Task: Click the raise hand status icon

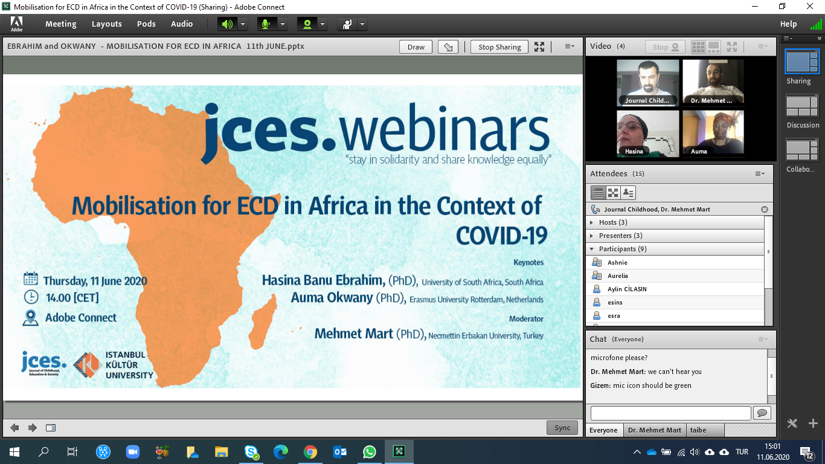Action: (x=347, y=24)
